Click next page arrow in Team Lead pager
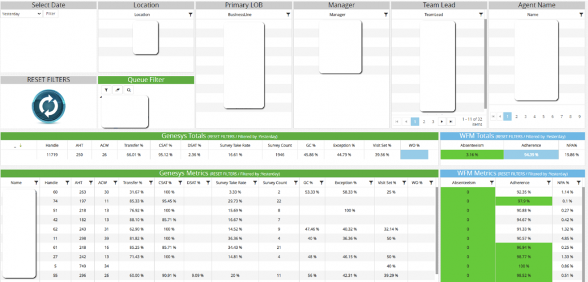Screen dimensions: 588x282 (x=442, y=122)
